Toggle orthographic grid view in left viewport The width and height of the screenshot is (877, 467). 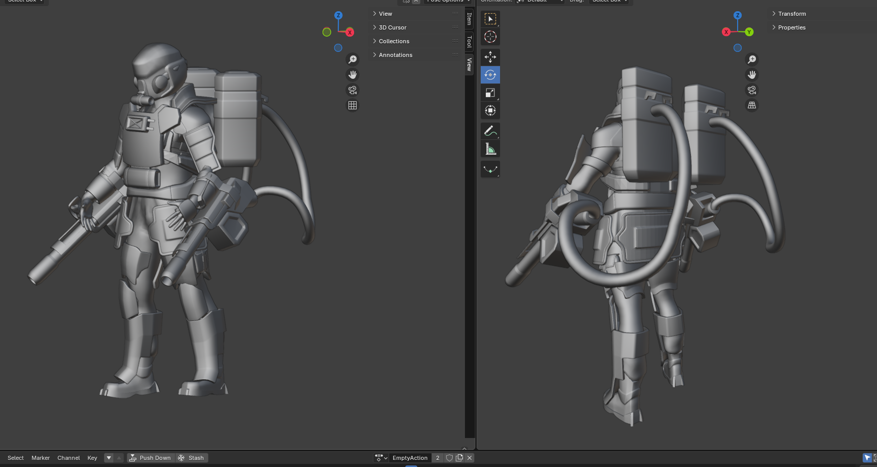tap(353, 105)
